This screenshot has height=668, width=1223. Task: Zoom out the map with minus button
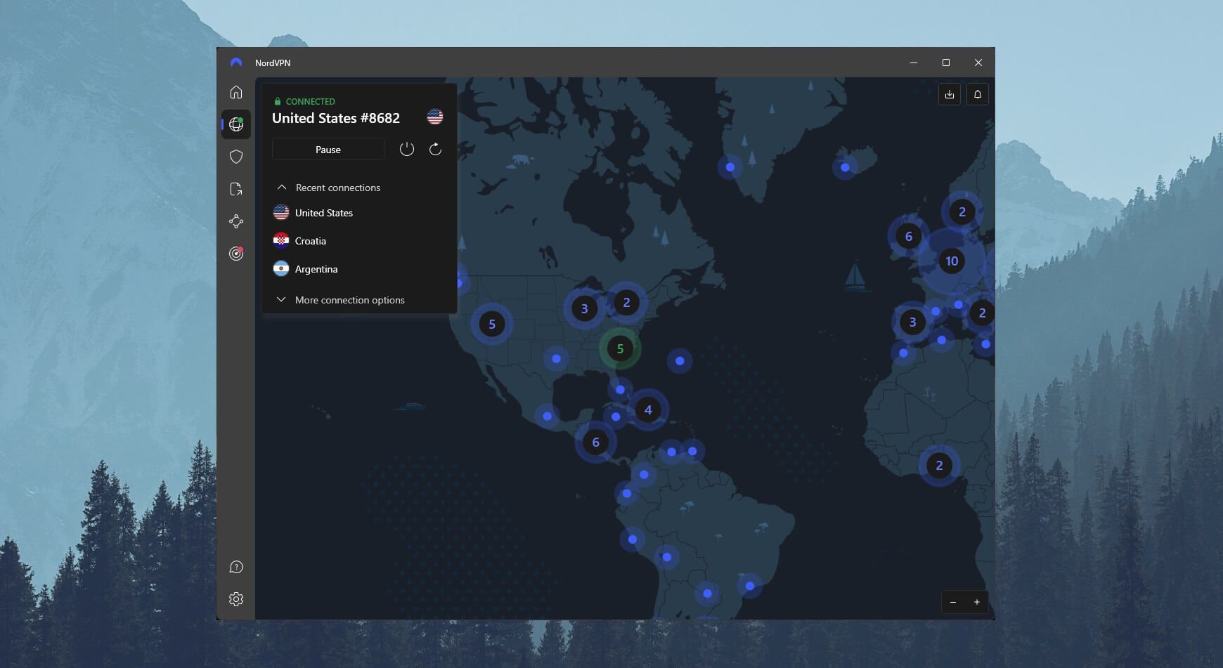953,602
